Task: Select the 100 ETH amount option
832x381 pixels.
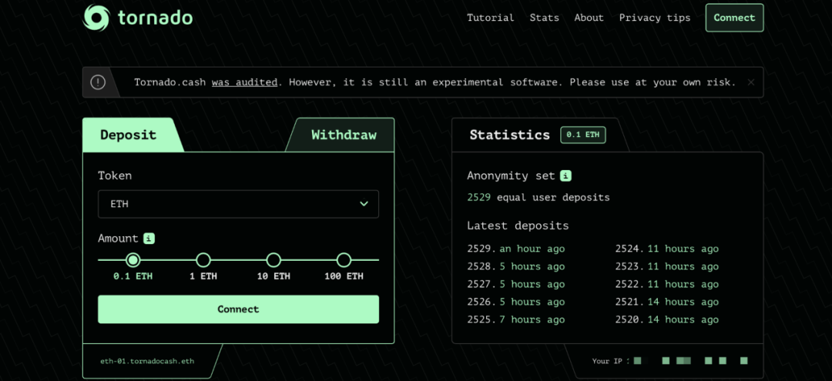Action: tap(344, 260)
